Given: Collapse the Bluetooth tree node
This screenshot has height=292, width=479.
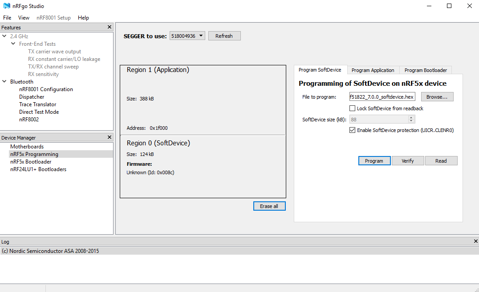Looking at the screenshot, I should pyautogui.click(x=4, y=81).
